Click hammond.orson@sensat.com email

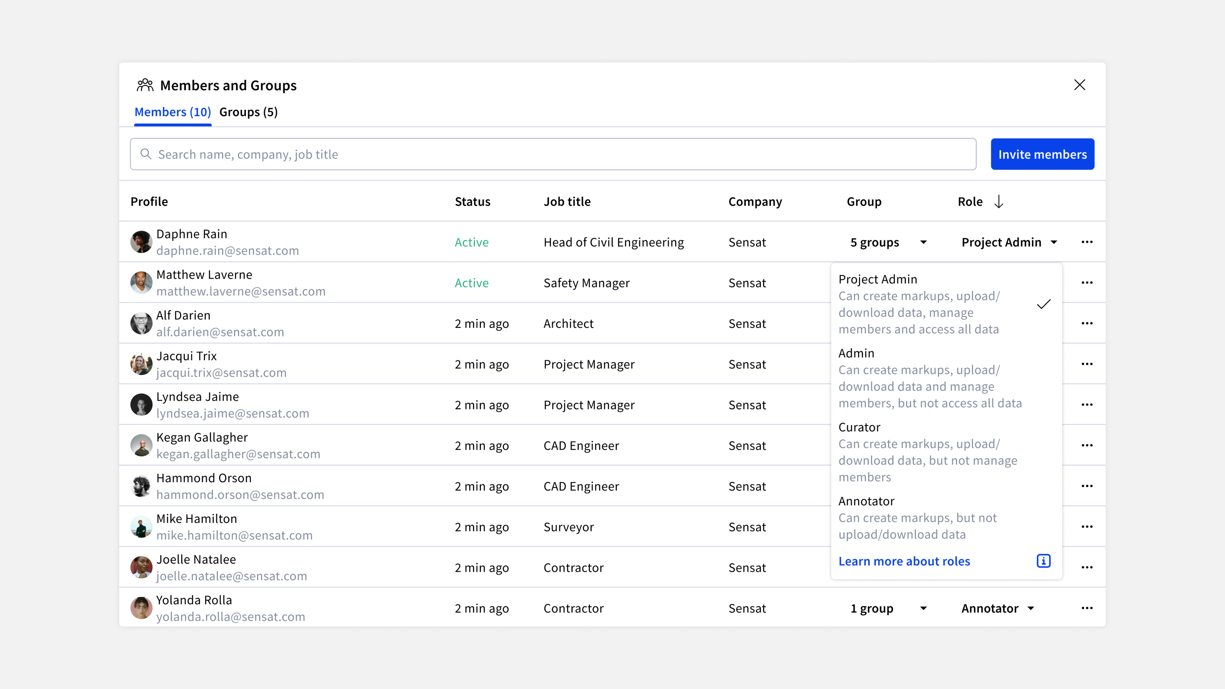(x=240, y=494)
